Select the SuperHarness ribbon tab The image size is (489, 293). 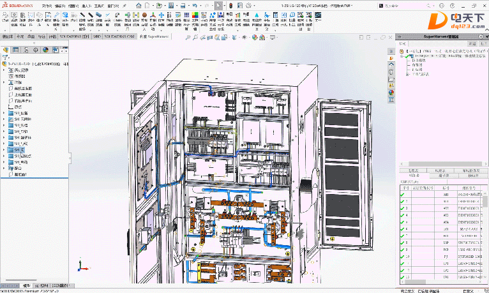point(153,36)
